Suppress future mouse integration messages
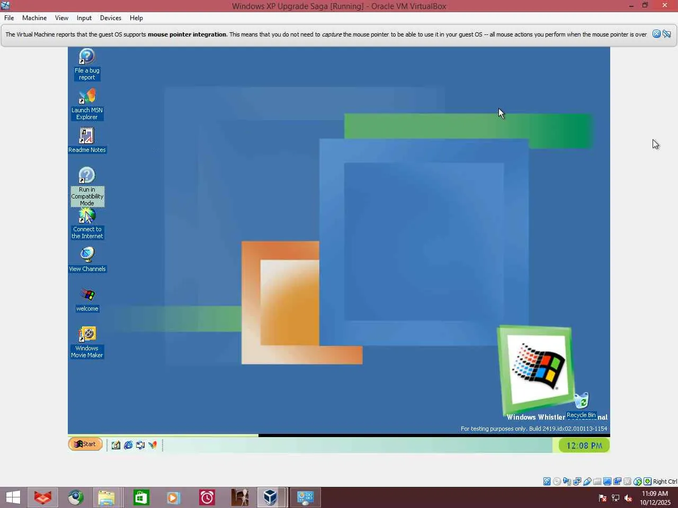The image size is (678, 508). pos(667,34)
